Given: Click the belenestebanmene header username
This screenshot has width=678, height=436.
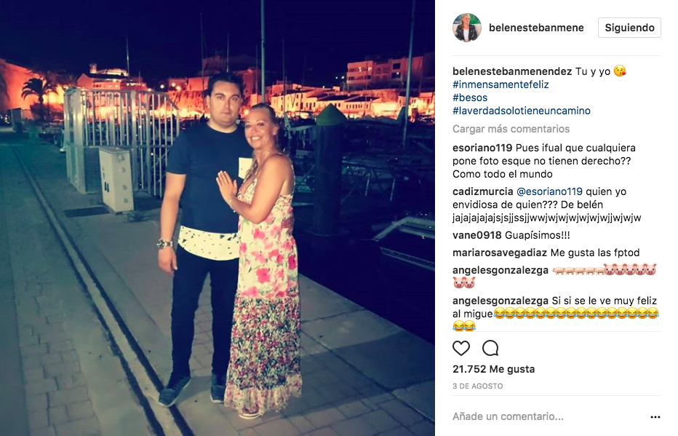Looking at the screenshot, I should 536,28.
